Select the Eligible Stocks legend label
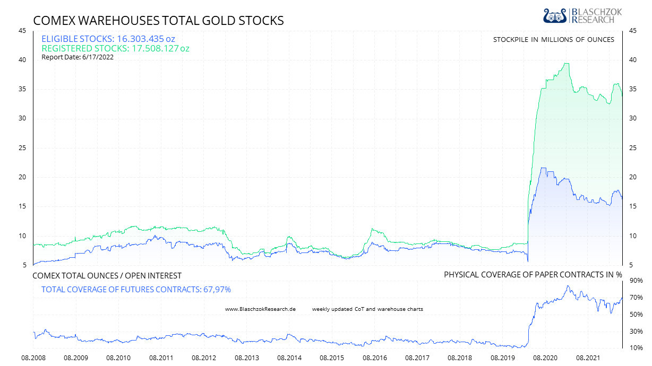 pyautogui.click(x=108, y=39)
